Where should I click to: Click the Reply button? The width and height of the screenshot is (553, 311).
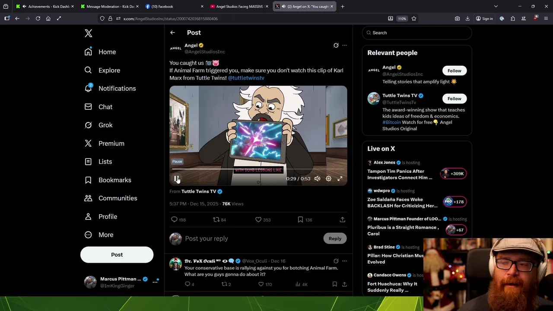tap(335, 238)
